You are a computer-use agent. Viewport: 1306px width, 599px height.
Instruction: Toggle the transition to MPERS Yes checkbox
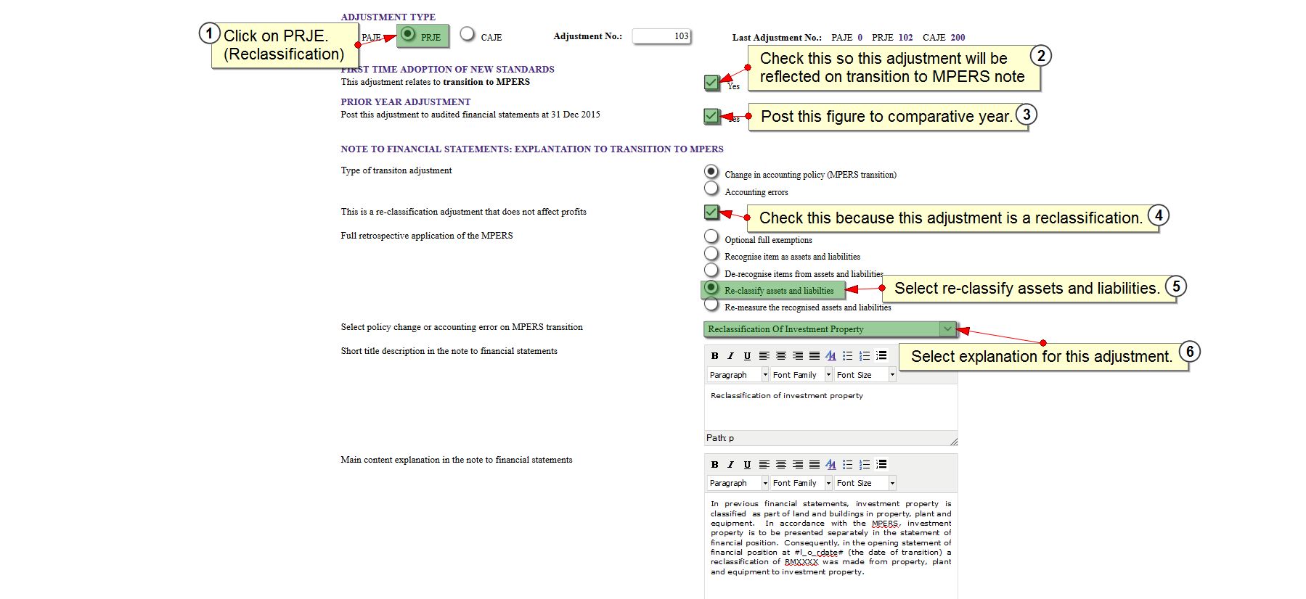point(711,82)
